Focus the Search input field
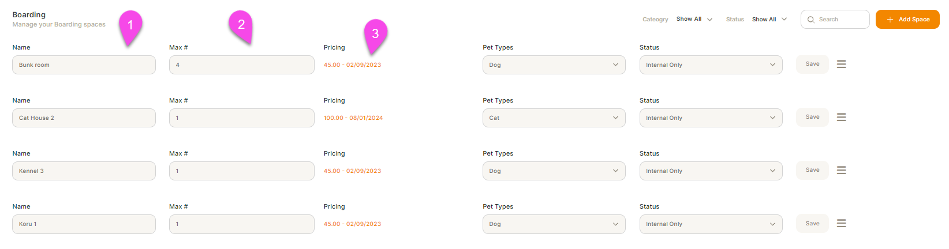 (x=835, y=19)
